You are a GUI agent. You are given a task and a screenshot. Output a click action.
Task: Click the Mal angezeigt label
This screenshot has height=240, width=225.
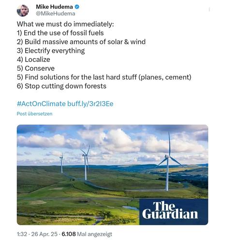pos(94,234)
